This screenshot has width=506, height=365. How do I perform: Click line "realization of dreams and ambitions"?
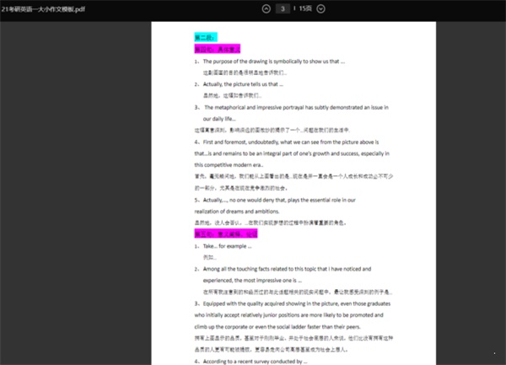(x=237, y=212)
